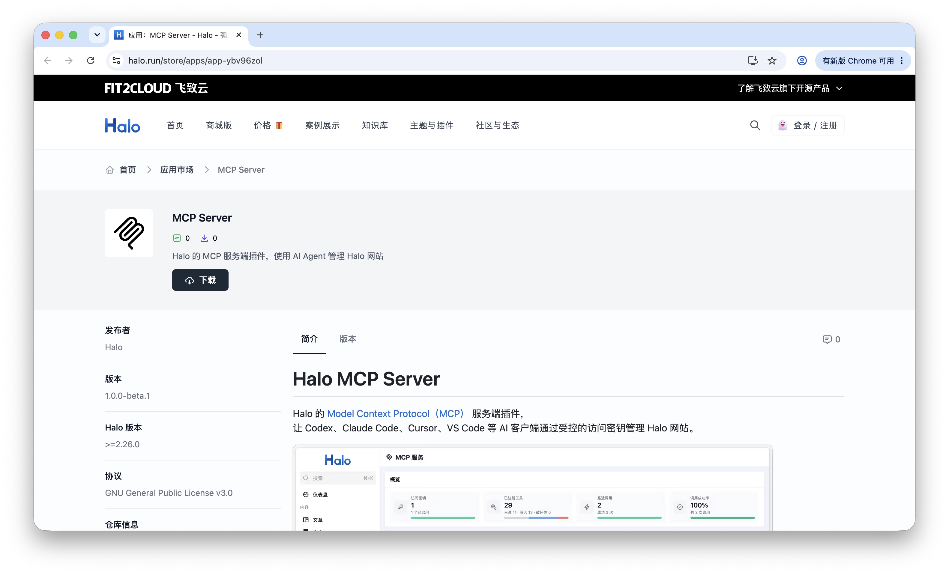The height and width of the screenshot is (575, 949).
Task: Select the 简介 tab
Action: coord(309,339)
